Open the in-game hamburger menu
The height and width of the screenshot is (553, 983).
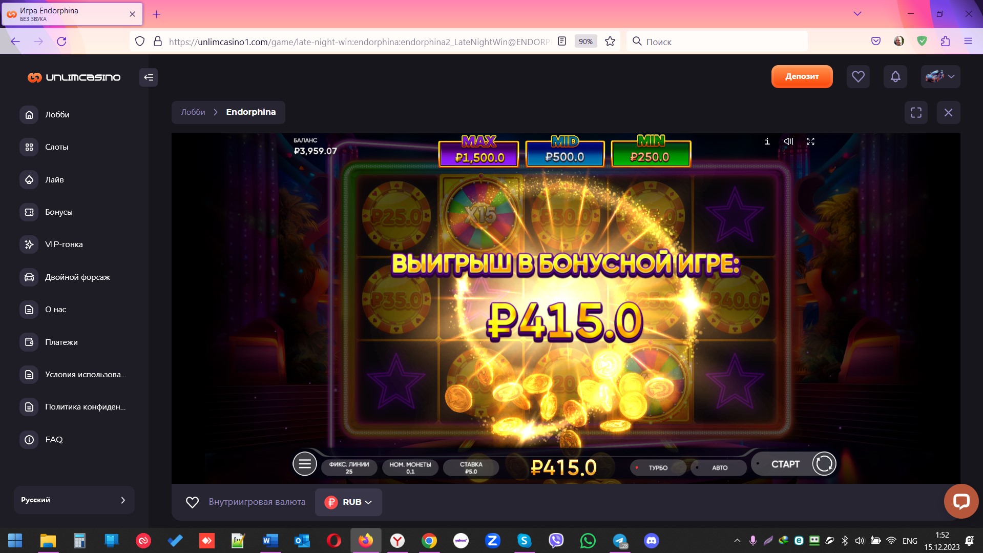(x=305, y=464)
